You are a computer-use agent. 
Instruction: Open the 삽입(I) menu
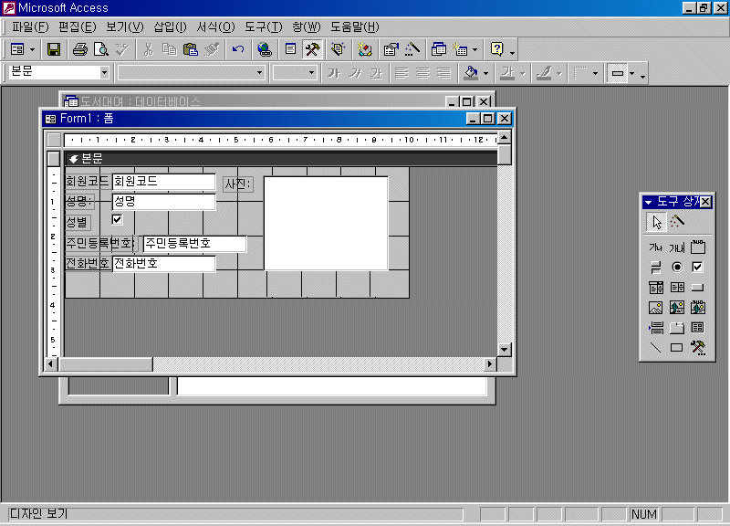tap(170, 27)
